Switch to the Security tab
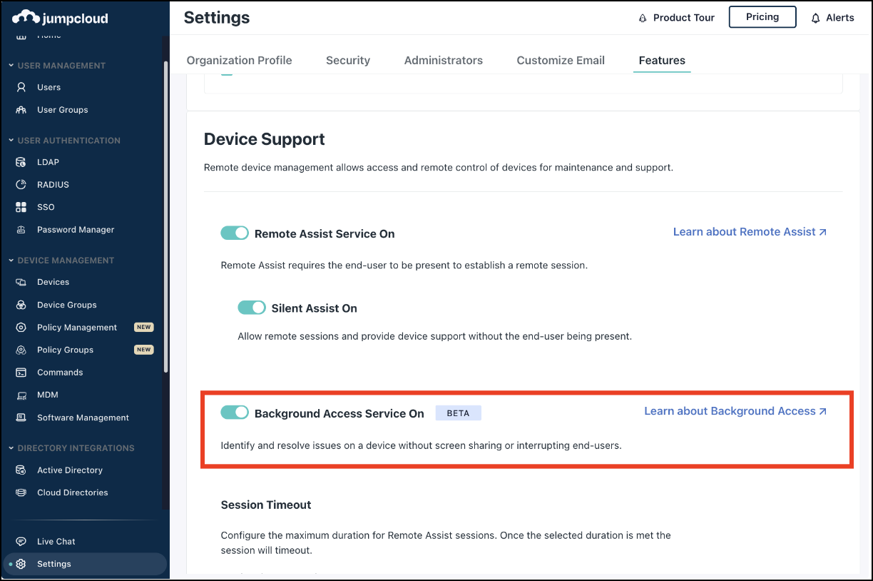 (x=348, y=61)
